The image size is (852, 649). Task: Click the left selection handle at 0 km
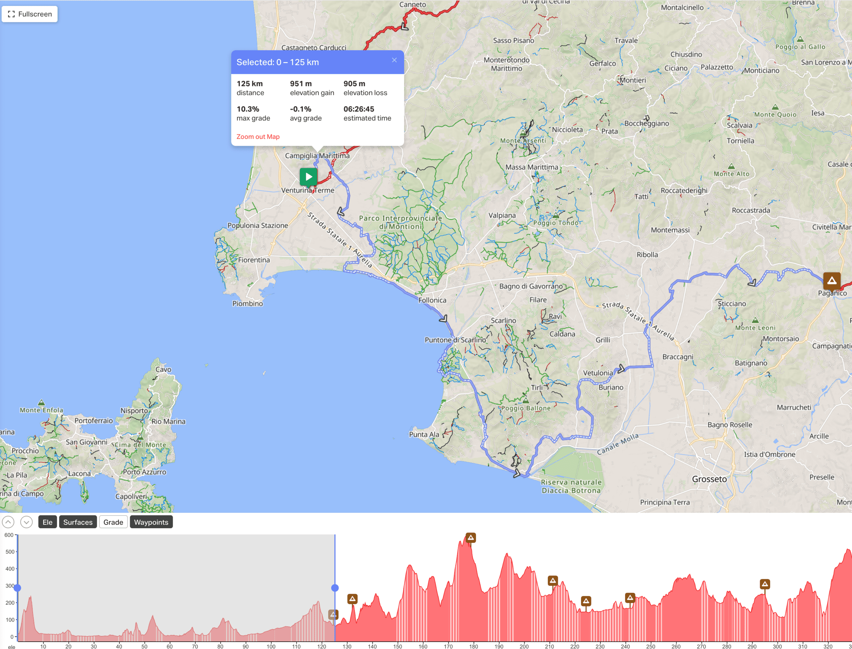tap(17, 588)
